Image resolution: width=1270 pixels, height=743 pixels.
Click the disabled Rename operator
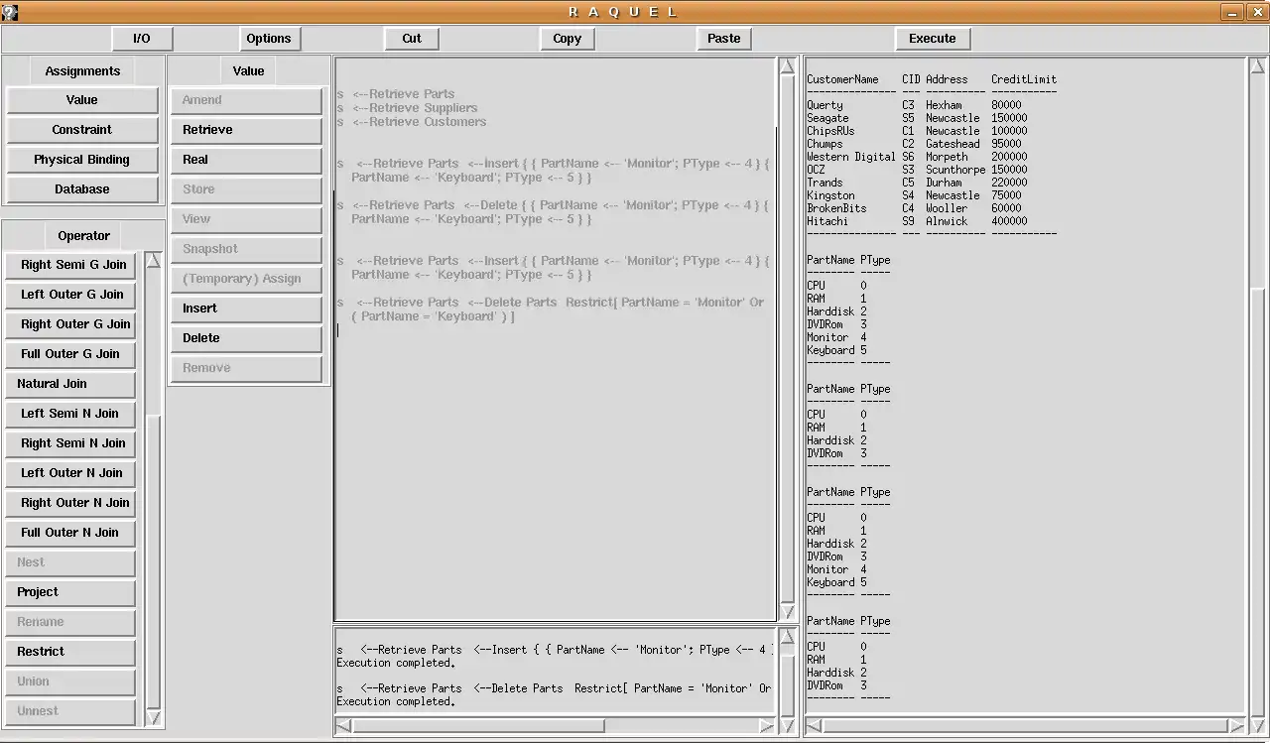[71, 622]
